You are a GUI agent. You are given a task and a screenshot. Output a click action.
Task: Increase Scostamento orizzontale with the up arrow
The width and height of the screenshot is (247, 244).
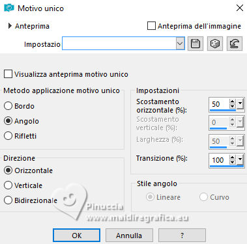click(x=233, y=102)
